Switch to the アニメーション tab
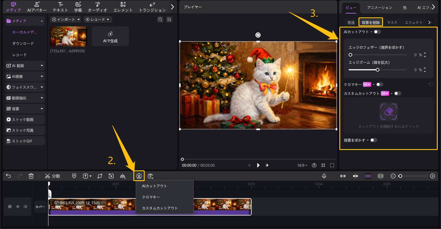 (379, 7)
